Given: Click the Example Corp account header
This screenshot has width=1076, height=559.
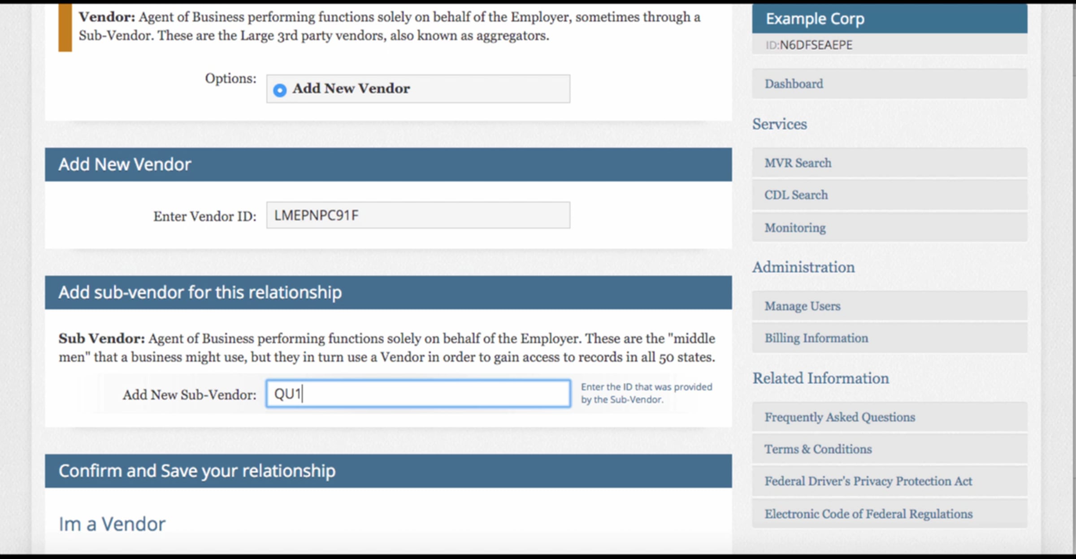Looking at the screenshot, I should pos(815,19).
